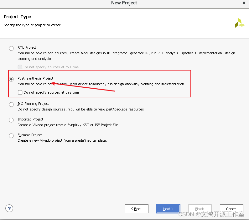Click greyed 'Do not specify sources' checkbox under RTL Project

[20, 67]
